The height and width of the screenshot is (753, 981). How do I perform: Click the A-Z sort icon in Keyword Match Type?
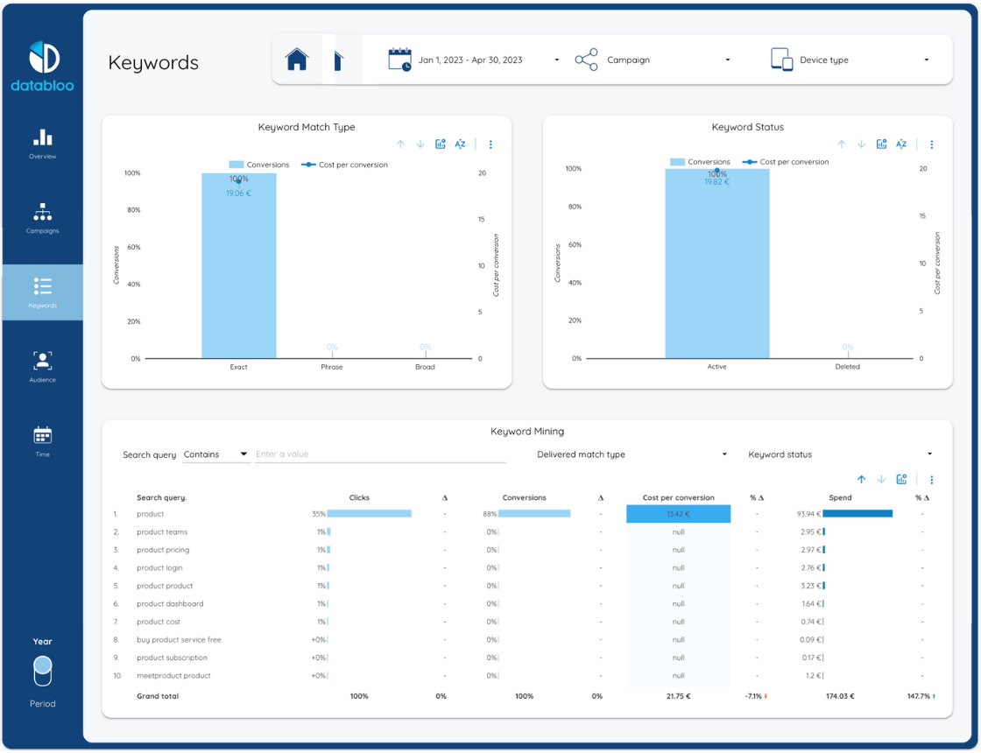pos(461,144)
